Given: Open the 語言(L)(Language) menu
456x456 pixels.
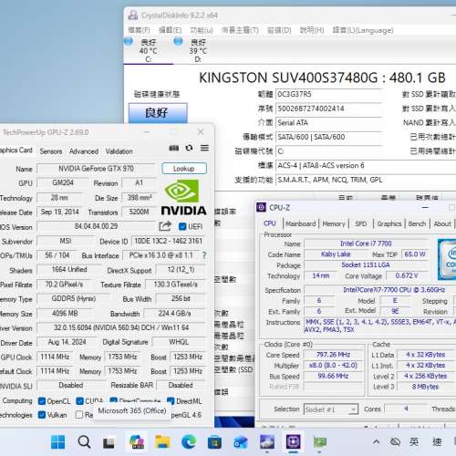Looking at the screenshot, I should point(363,30).
